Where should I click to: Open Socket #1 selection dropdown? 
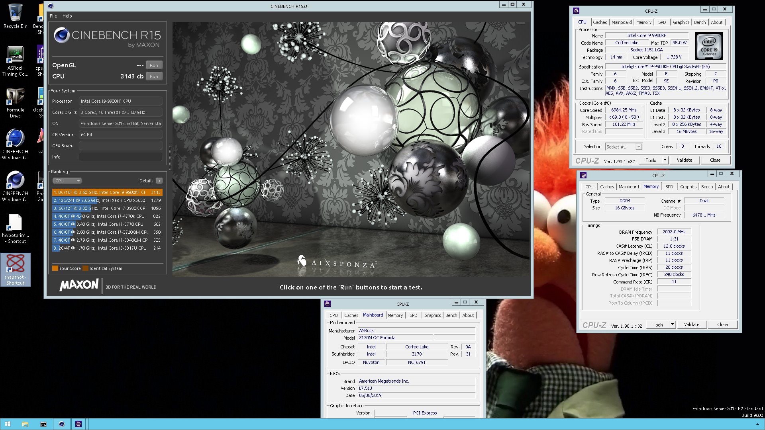[x=624, y=147]
